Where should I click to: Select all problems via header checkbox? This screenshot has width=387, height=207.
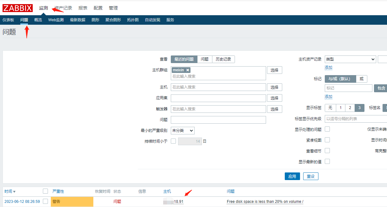45,191
